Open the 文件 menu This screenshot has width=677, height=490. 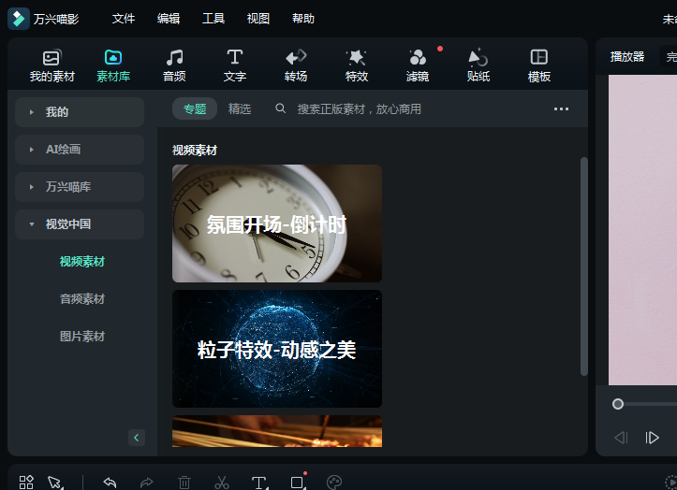click(x=124, y=19)
